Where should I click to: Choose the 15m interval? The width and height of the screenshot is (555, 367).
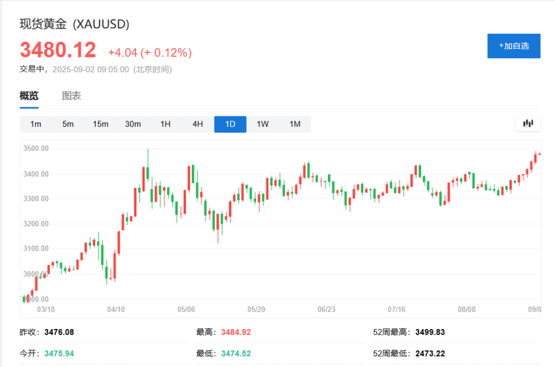[x=100, y=124]
